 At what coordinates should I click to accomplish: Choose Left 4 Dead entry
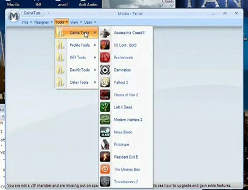tap(126, 107)
